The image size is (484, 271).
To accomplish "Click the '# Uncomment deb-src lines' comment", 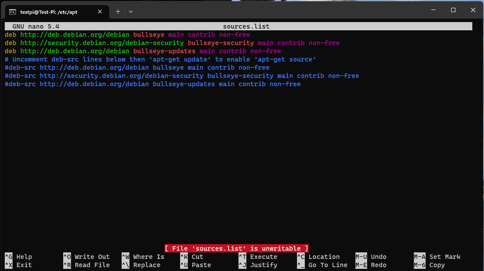I will coord(161,60).
